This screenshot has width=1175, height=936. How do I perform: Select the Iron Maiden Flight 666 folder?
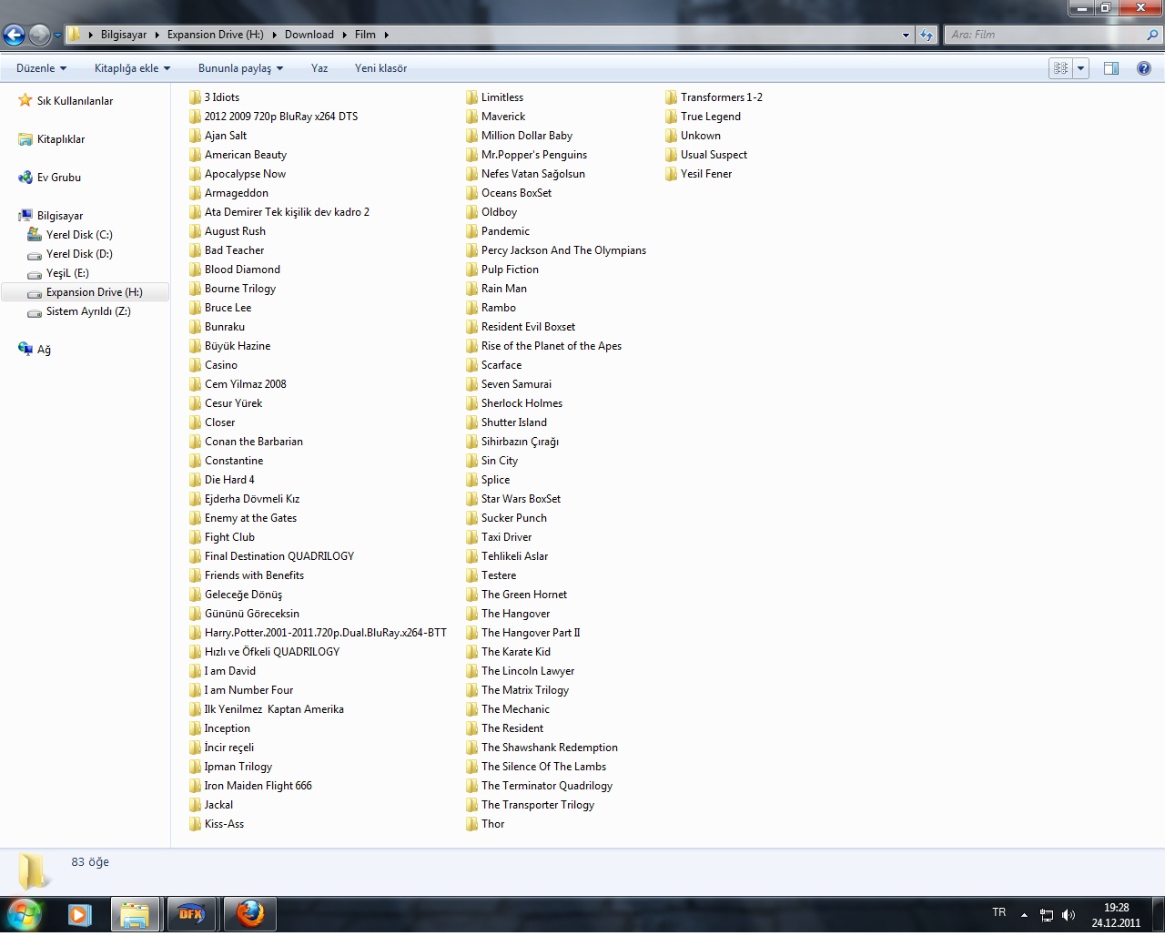point(250,786)
